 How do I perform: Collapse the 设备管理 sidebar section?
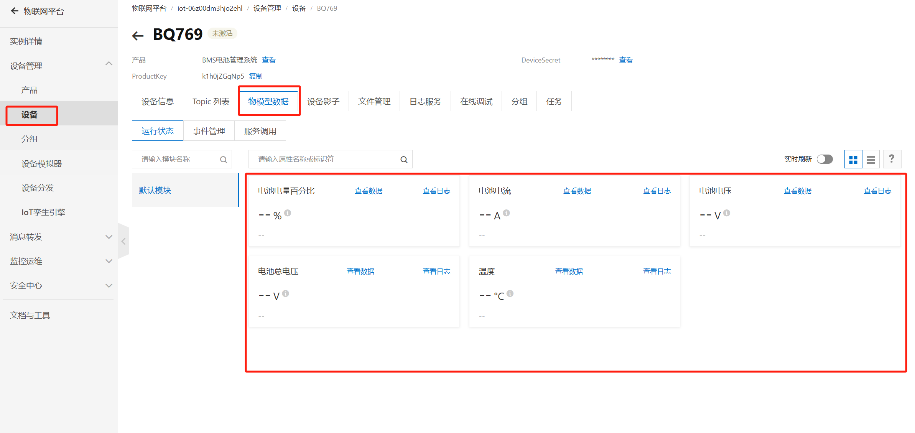pyautogui.click(x=109, y=64)
